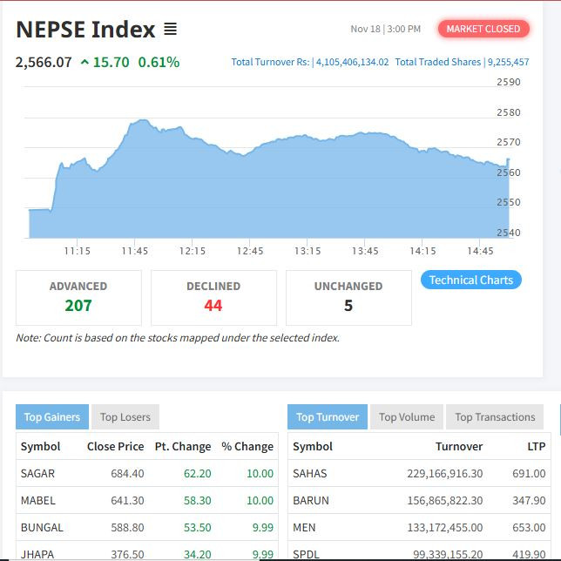This screenshot has width=561, height=561.
Task: Click the green up-arrow change indicator
Action: point(84,63)
